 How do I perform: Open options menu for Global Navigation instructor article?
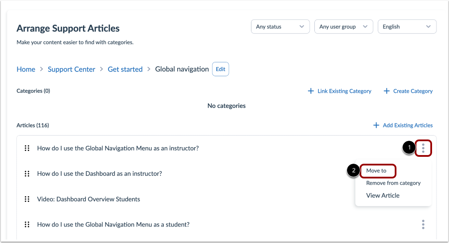[423, 149]
